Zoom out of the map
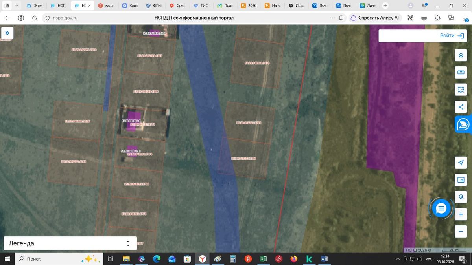Viewport: 472px width, 265px height. pyautogui.click(x=461, y=231)
